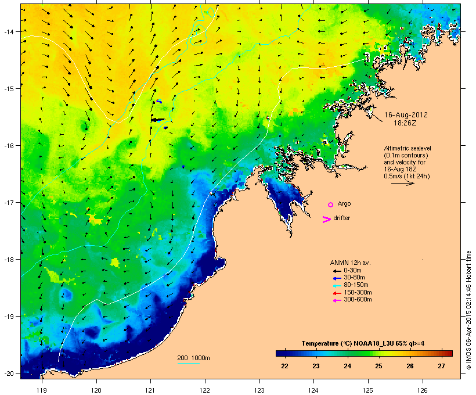Click the '-18' latitude axis label
This screenshot has height=395, width=476.
9,260
